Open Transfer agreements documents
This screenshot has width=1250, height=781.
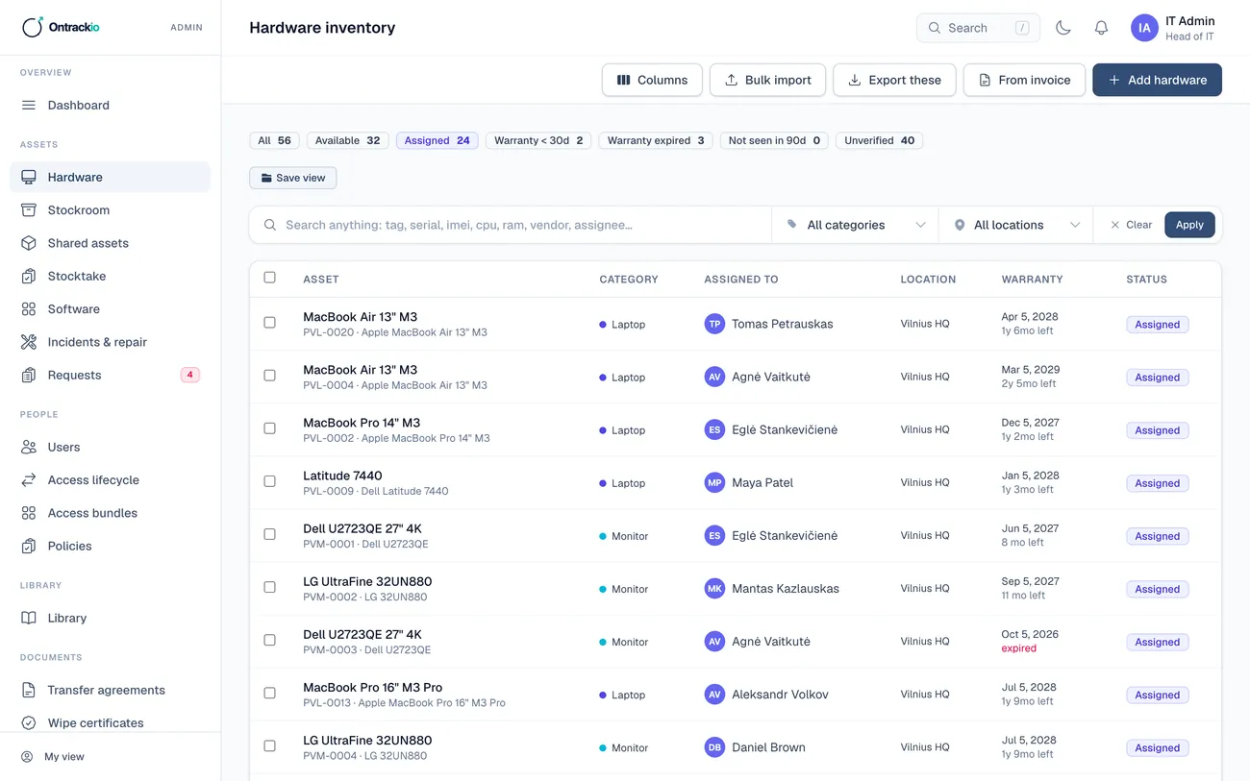click(x=110, y=690)
